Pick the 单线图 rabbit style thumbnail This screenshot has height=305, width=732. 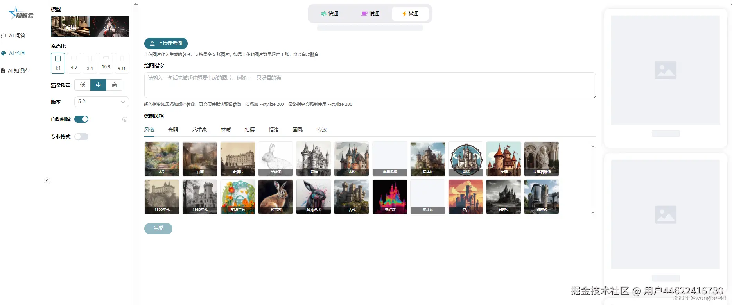click(276, 159)
